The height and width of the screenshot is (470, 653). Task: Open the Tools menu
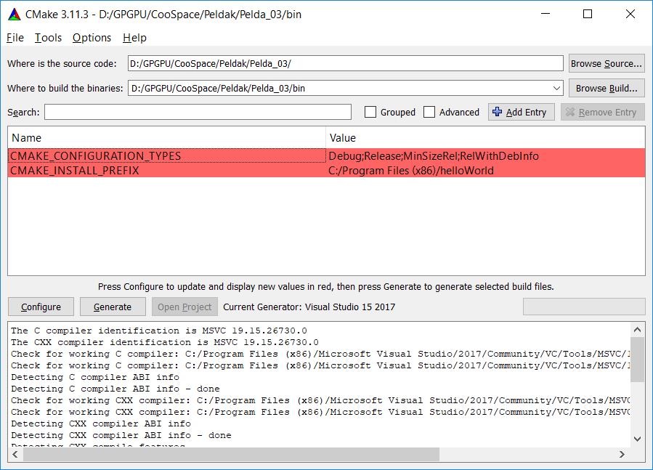click(x=48, y=37)
